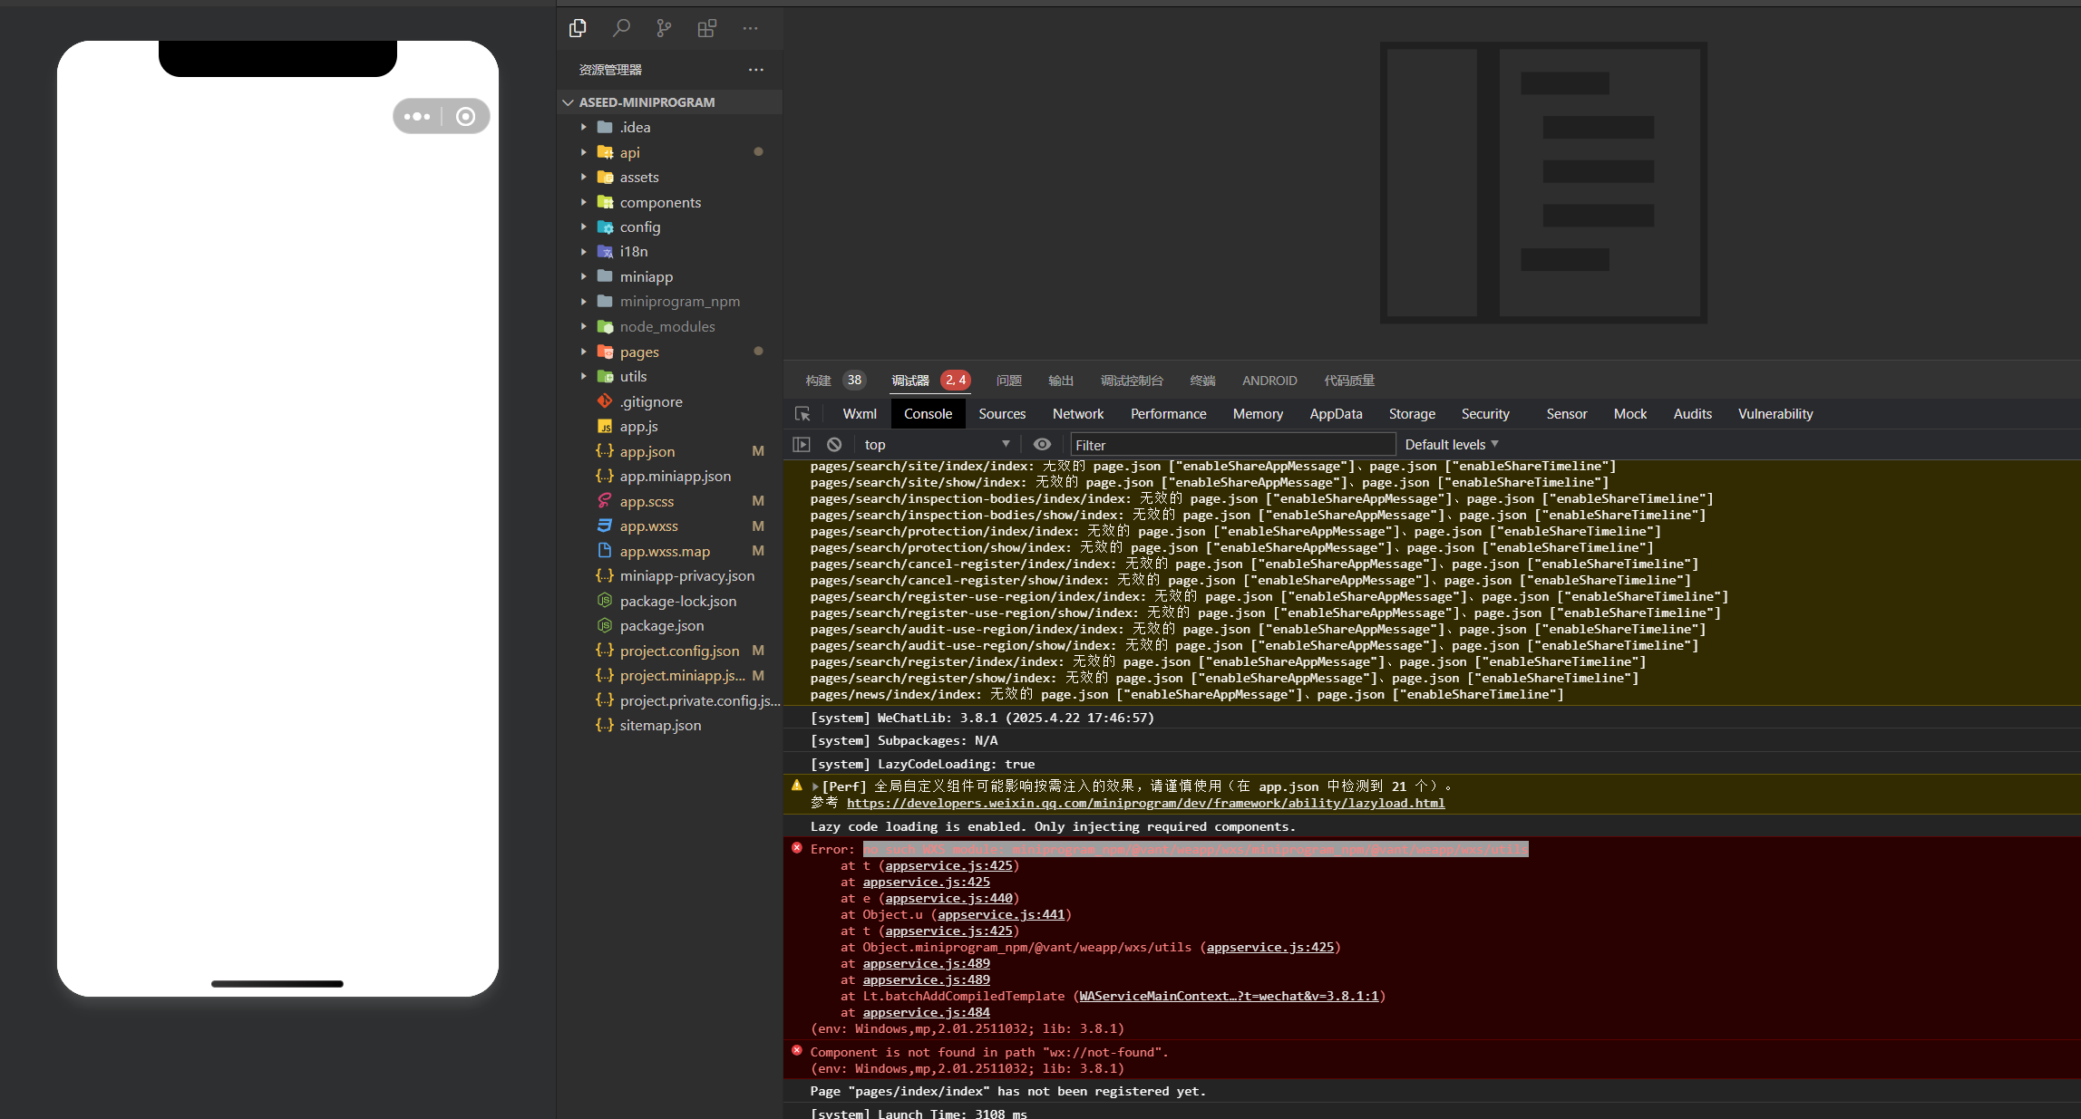Open the extensions blocks icon
This screenshot has width=2081, height=1119.
(x=707, y=28)
